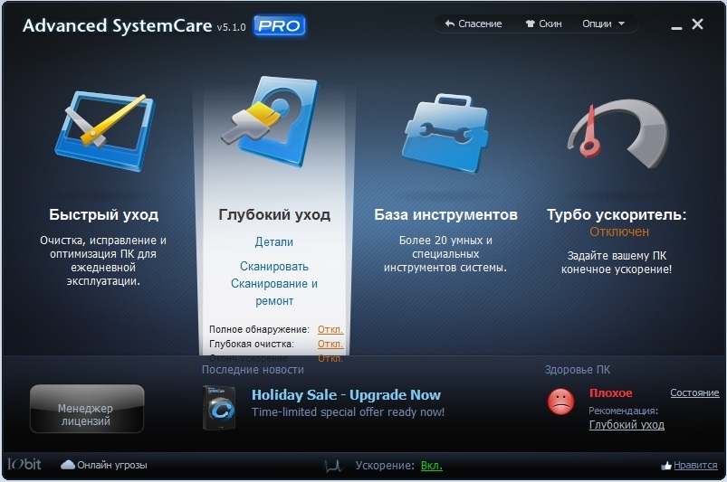Click the performance monitor pulse icon
The width and height of the screenshot is (727, 482).
click(333, 466)
